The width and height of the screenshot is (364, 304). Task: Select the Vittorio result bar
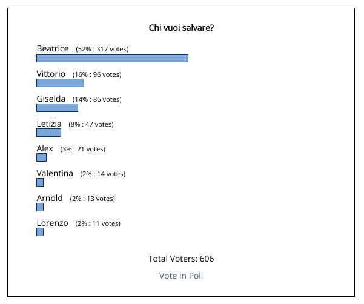click(x=60, y=83)
